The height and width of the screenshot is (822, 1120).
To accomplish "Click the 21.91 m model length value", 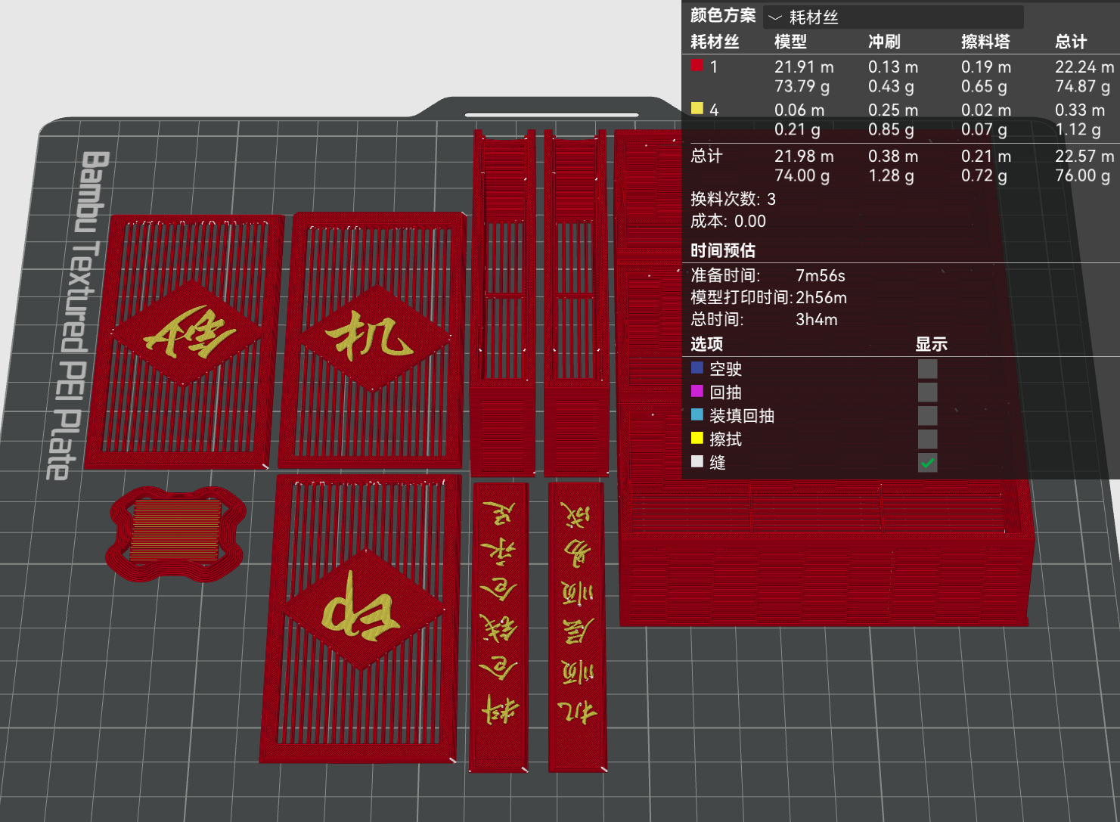I will [804, 67].
